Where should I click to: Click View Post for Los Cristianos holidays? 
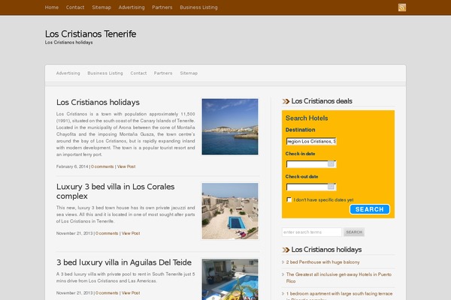(x=126, y=166)
